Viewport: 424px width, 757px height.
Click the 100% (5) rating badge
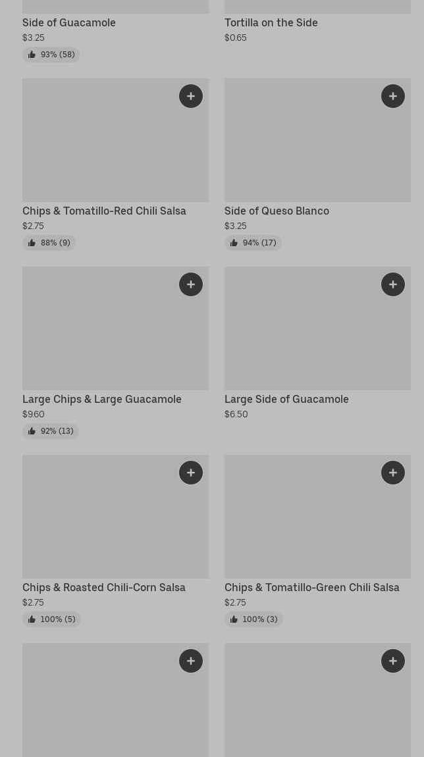point(51,619)
